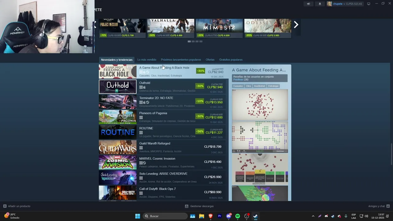Open Odyssey carousel game card
Screen dimensions: 393x221
(268, 28)
